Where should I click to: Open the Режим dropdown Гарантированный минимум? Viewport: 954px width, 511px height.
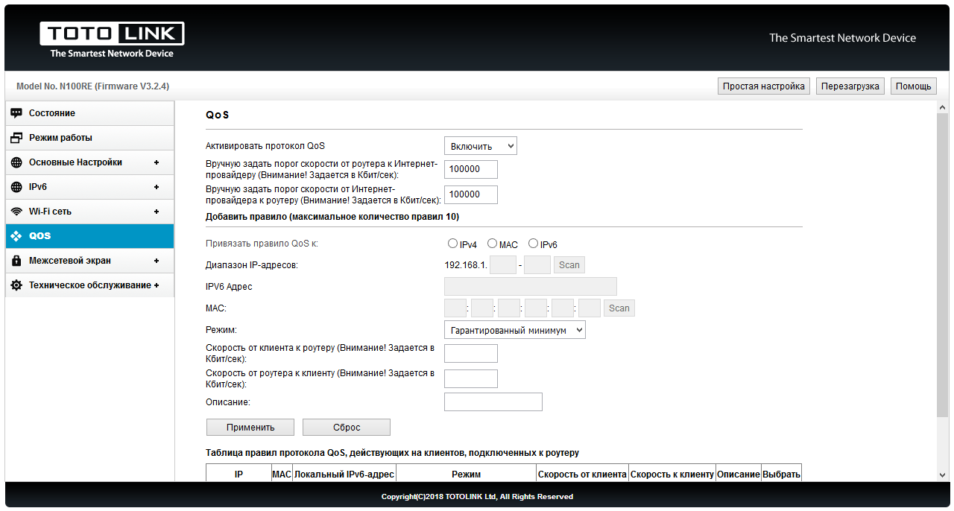click(515, 330)
